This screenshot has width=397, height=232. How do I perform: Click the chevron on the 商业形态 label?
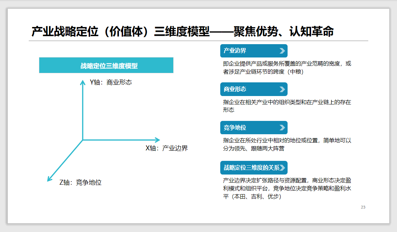[x=282, y=89]
